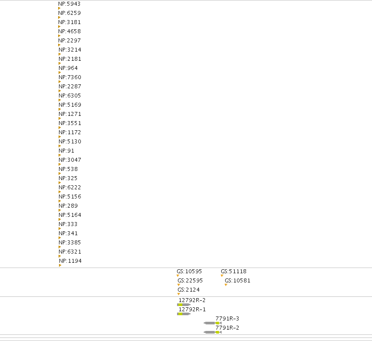Screen dimensions: 372x341
Task: Click orange down-triangle under GS:10581
Action: point(226,285)
